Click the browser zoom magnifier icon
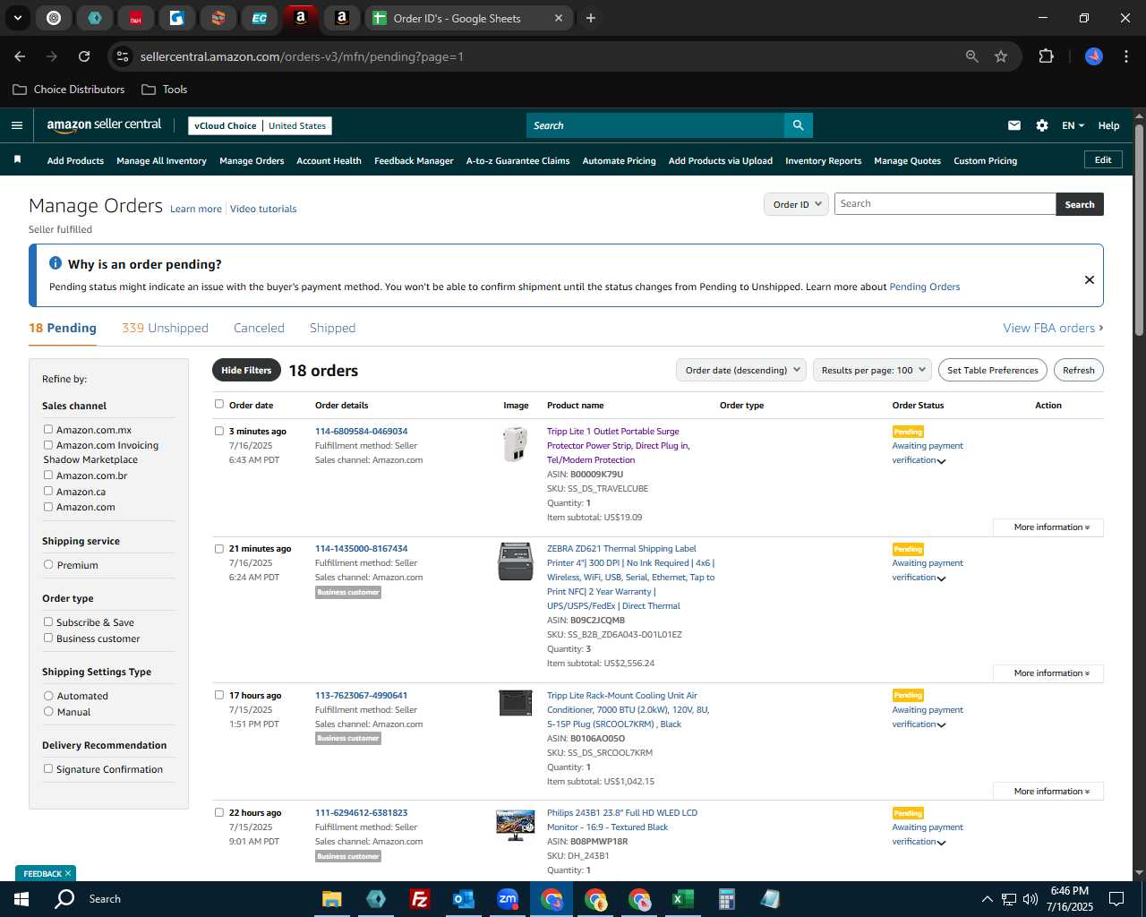Viewport: 1146px width, 917px height. (972, 56)
